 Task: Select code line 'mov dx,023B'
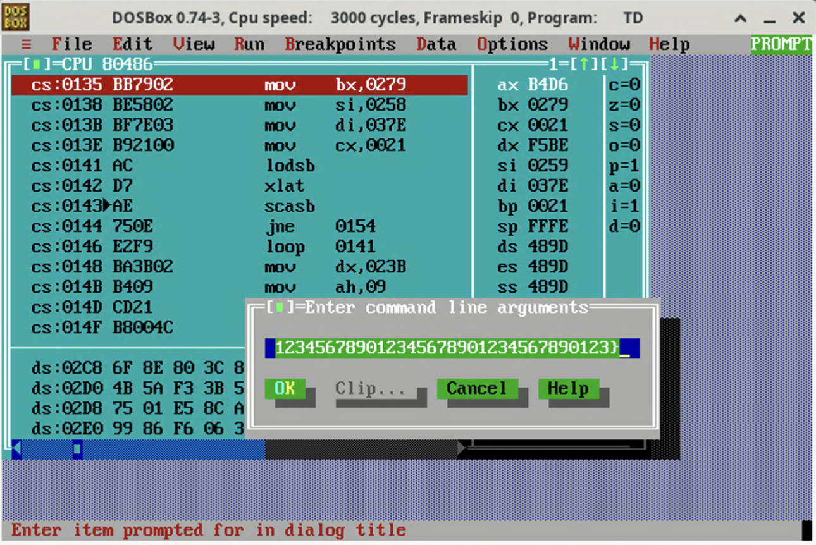click(240, 267)
